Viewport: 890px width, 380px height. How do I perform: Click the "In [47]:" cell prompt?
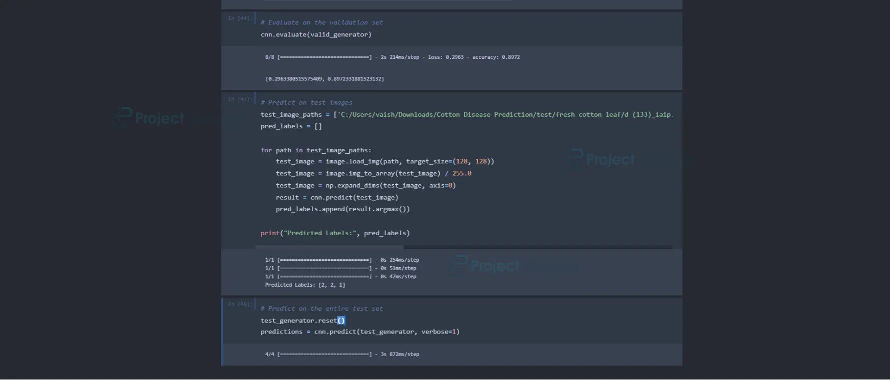[240, 99]
